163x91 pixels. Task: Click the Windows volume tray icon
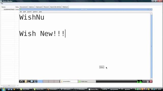[x=156, y=89]
